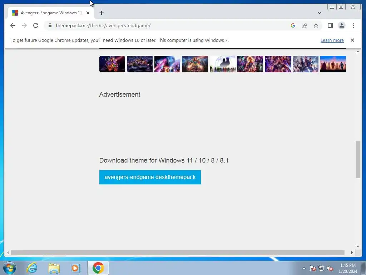Select Chrome in the taskbar
This screenshot has width=366, height=275.
[x=98, y=268]
